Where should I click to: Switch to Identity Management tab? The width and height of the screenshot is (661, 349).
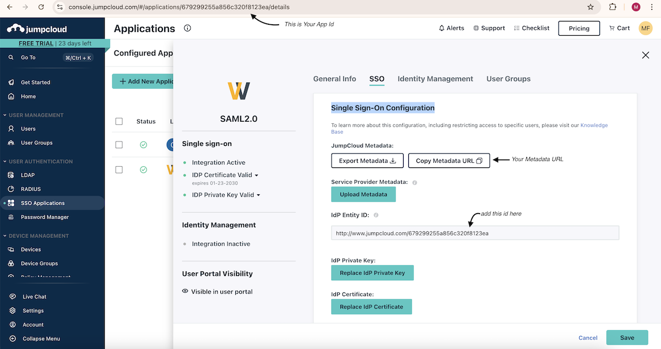pyautogui.click(x=435, y=79)
